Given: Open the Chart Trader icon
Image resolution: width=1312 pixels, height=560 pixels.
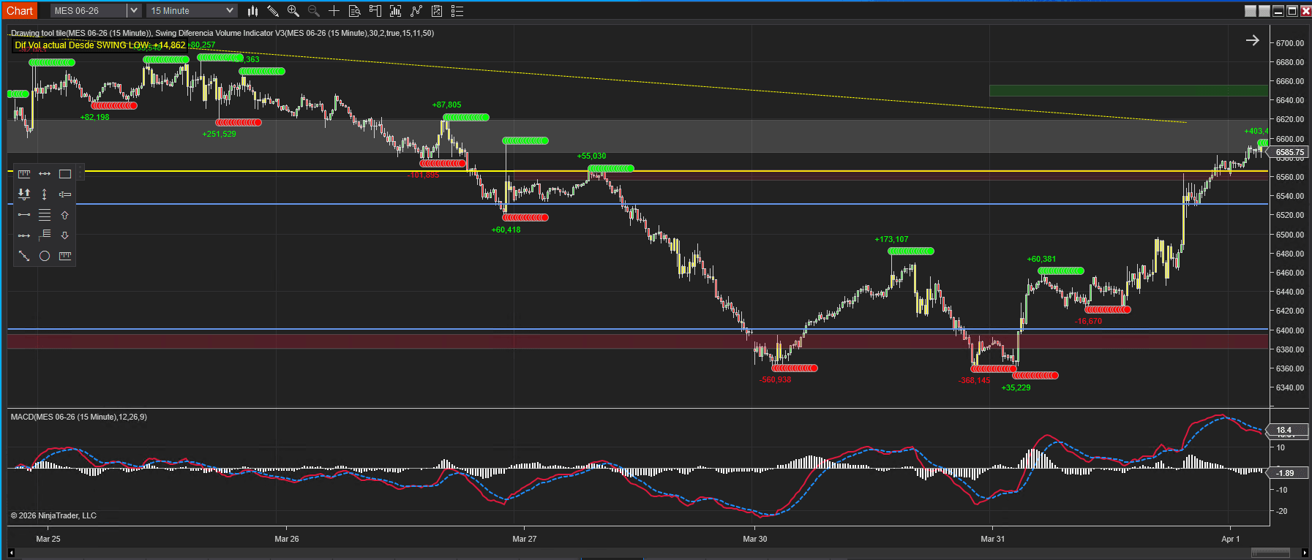Looking at the screenshot, I should click(375, 11).
